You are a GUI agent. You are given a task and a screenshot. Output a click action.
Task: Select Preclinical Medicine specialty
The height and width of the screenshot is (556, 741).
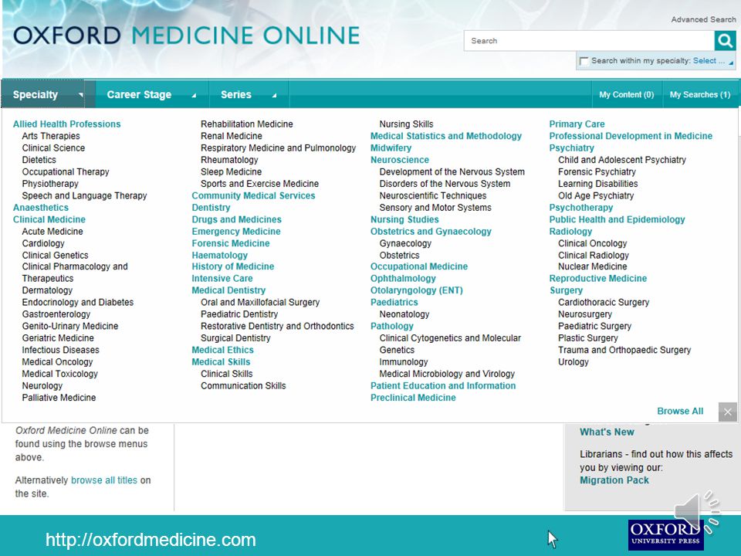coord(413,398)
